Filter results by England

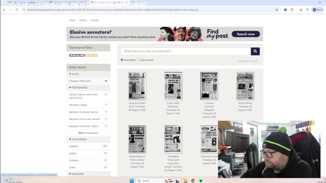(x=73, y=146)
